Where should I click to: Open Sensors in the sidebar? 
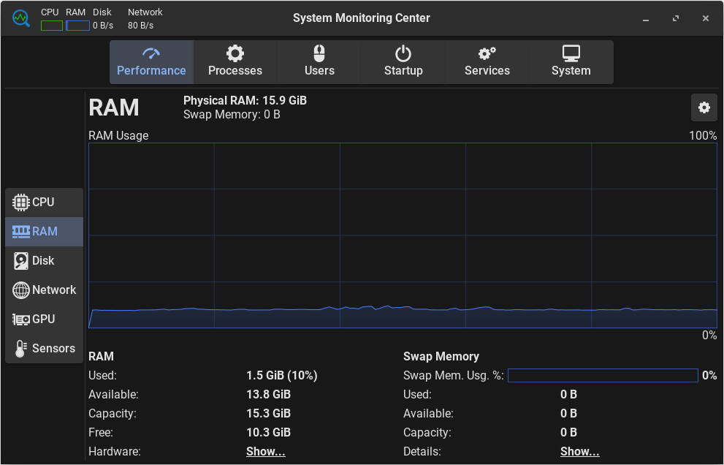(x=44, y=349)
